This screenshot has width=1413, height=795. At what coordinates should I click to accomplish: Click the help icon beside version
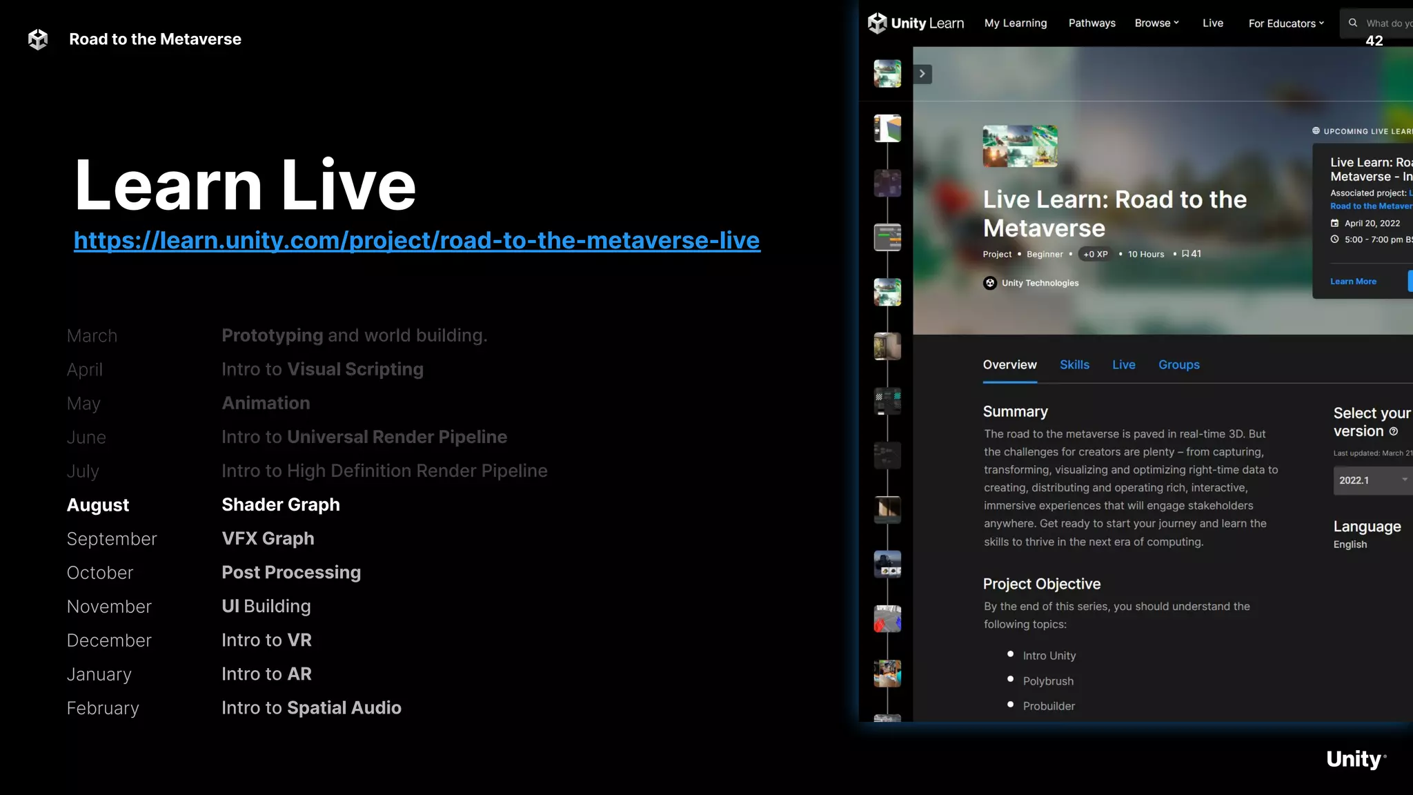coord(1394,431)
